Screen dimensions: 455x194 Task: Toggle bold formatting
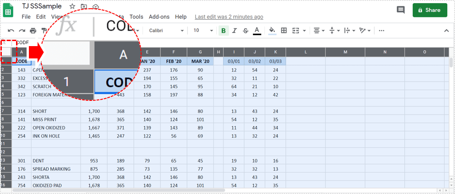(x=224, y=31)
